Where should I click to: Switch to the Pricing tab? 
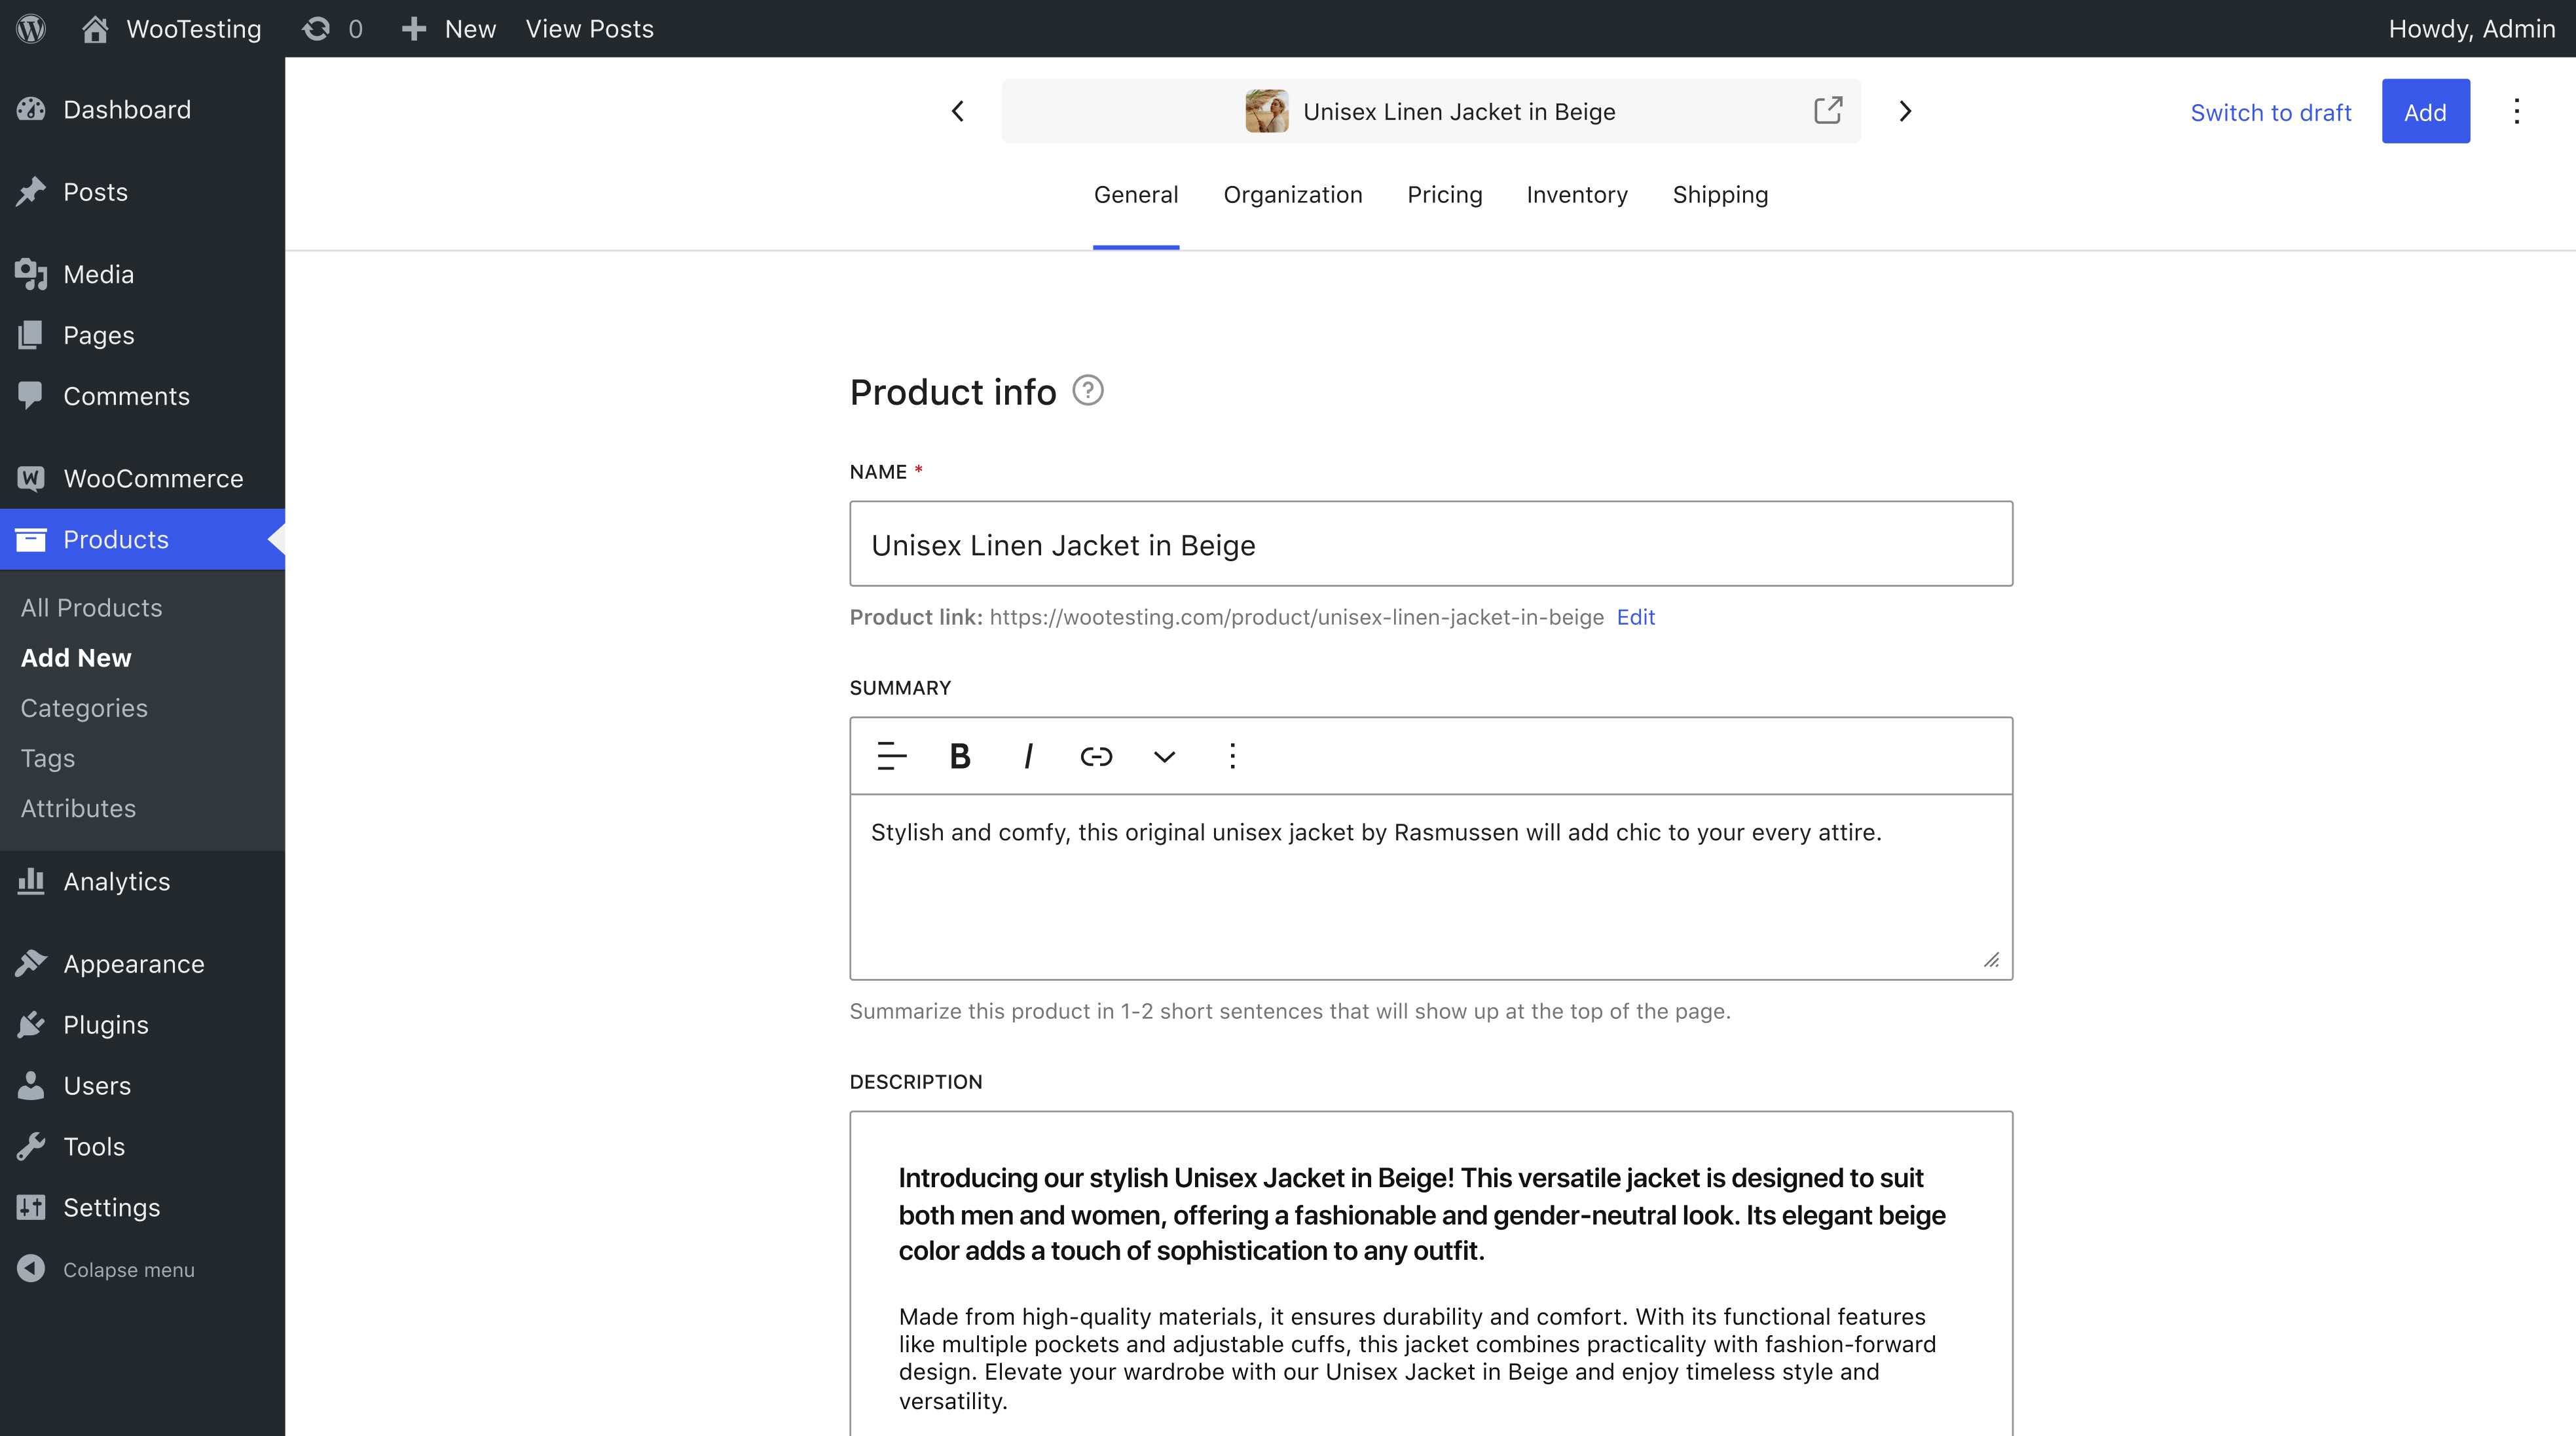pos(1444,195)
